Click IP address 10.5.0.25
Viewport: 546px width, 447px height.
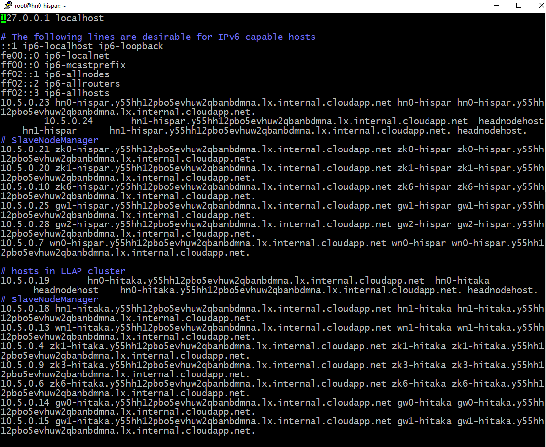(25, 206)
